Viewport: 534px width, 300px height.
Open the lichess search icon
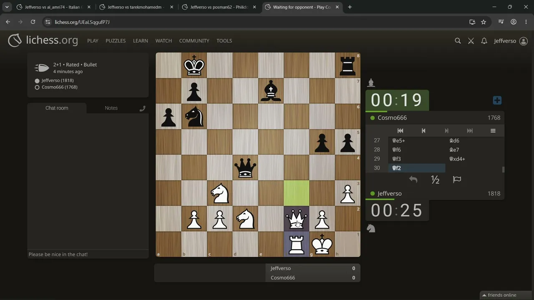coord(458,41)
